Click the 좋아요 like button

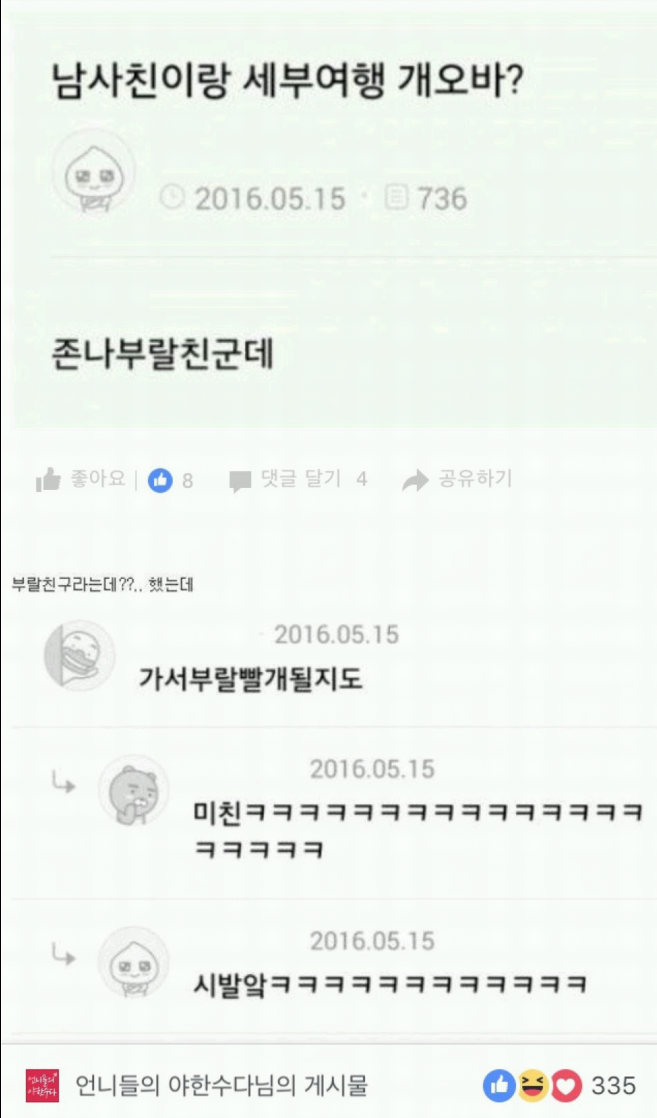coord(98,479)
